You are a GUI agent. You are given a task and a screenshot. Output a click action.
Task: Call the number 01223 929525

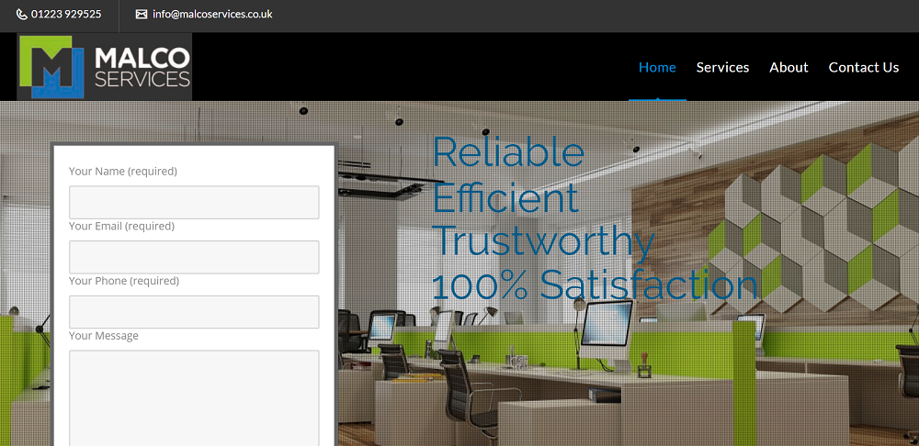click(x=66, y=14)
